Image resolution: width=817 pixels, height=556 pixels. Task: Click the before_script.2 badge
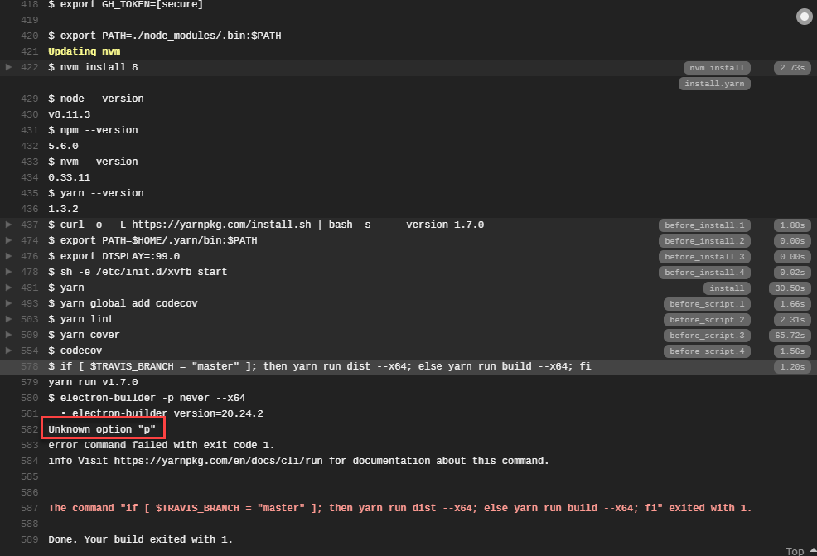(x=707, y=319)
